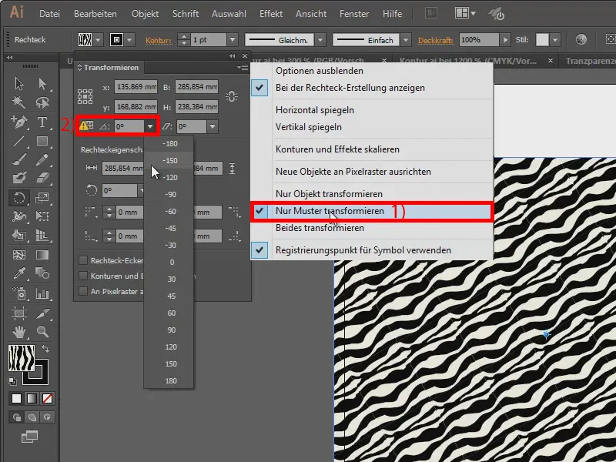Click the constrain width and height link icon

[232, 96]
